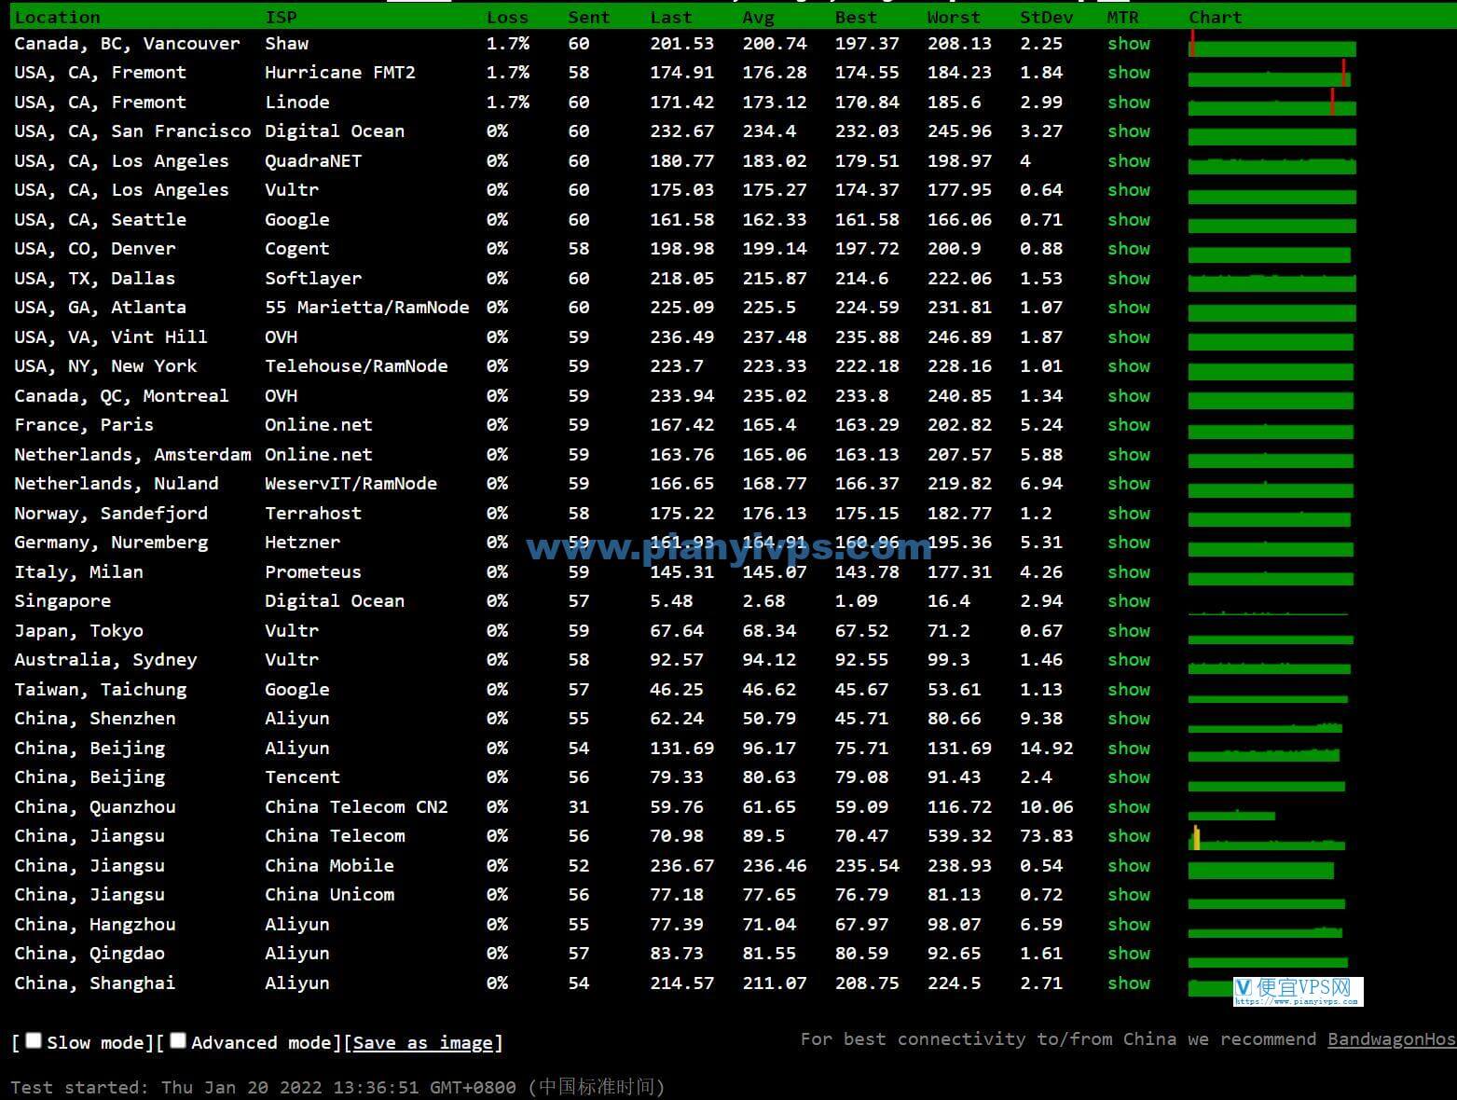Click the ISP column header
1457x1100 pixels.
[281, 17]
